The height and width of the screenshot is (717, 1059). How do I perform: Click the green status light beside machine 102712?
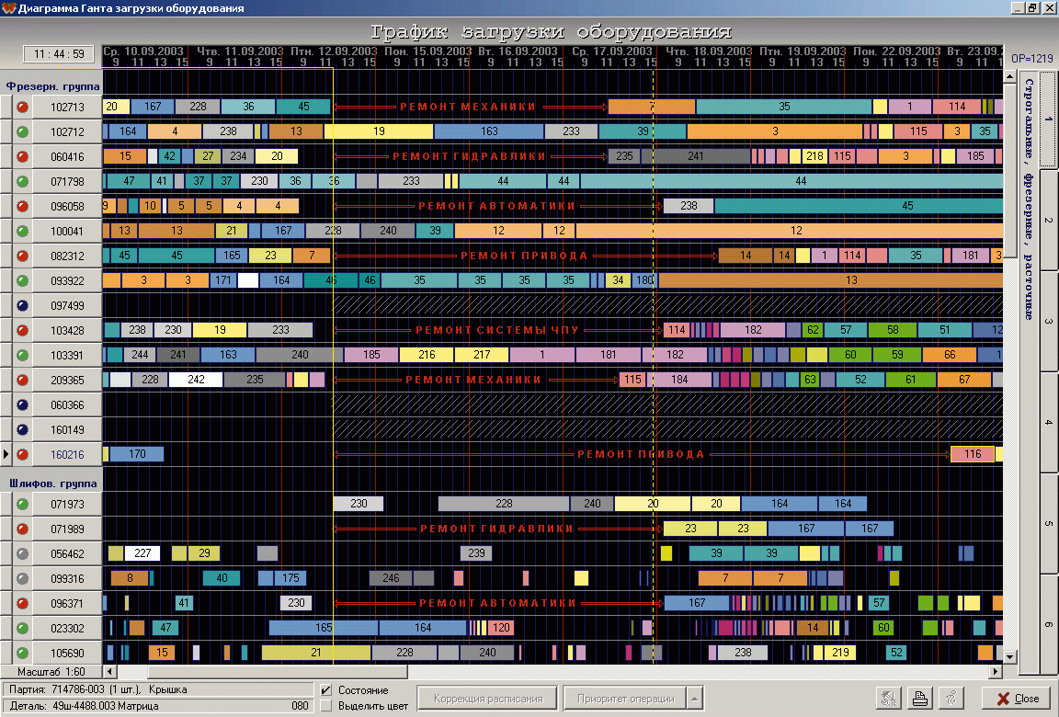click(23, 131)
